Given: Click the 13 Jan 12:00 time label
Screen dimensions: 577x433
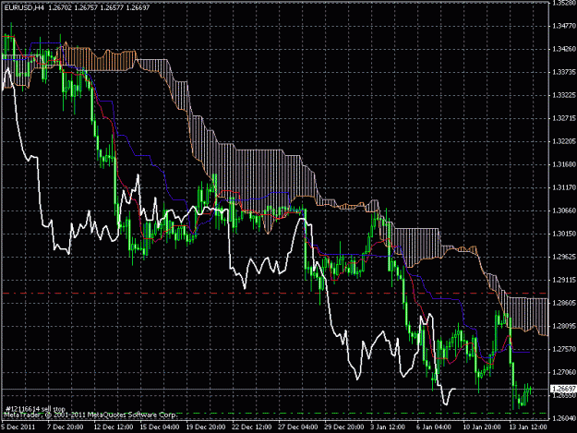Looking at the screenshot, I should point(528,427).
